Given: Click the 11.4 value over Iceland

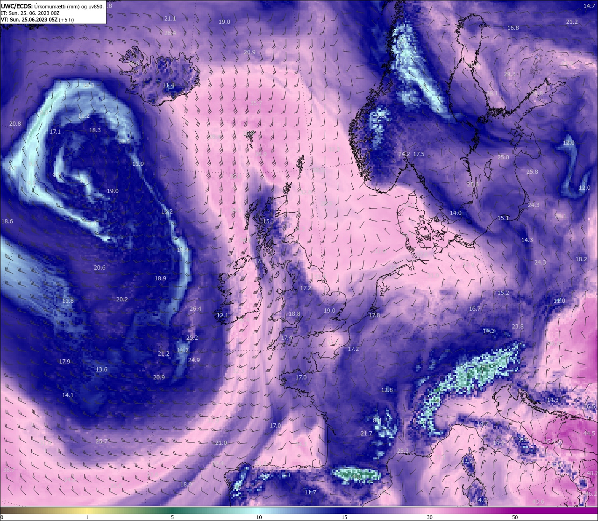Looking at the screenshot, I should (x=169, y=86).
